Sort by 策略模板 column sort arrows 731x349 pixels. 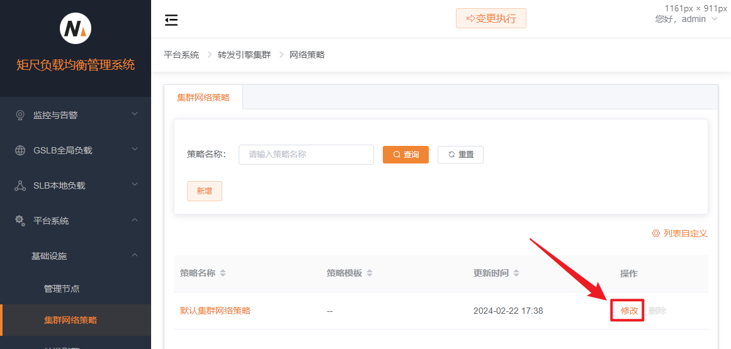click(370, 273)
